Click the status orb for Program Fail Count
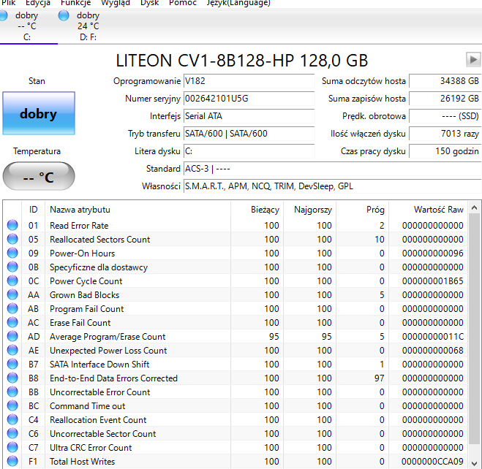This screenshot has height=469, width=482. 12,308
